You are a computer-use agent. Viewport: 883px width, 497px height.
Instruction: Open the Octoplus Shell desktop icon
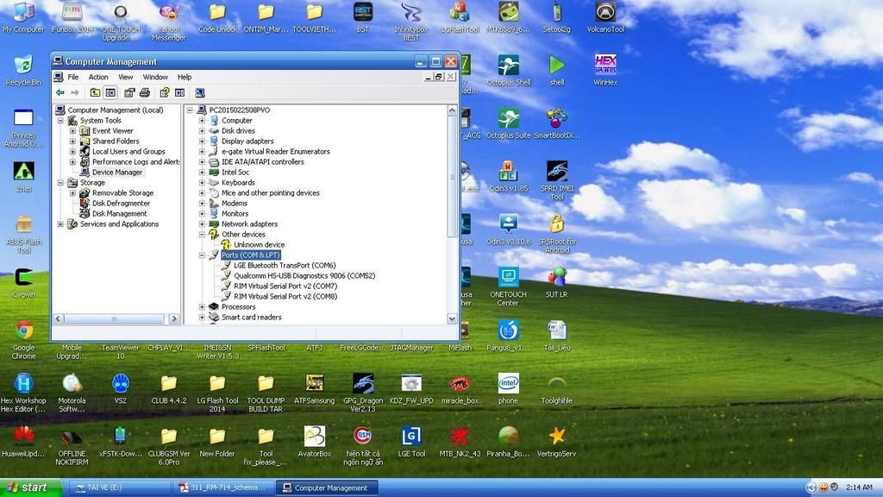pyautogui.click(x=509, y=70)
